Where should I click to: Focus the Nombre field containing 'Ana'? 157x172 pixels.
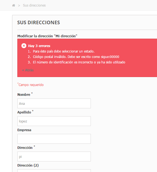click(54, 103)
